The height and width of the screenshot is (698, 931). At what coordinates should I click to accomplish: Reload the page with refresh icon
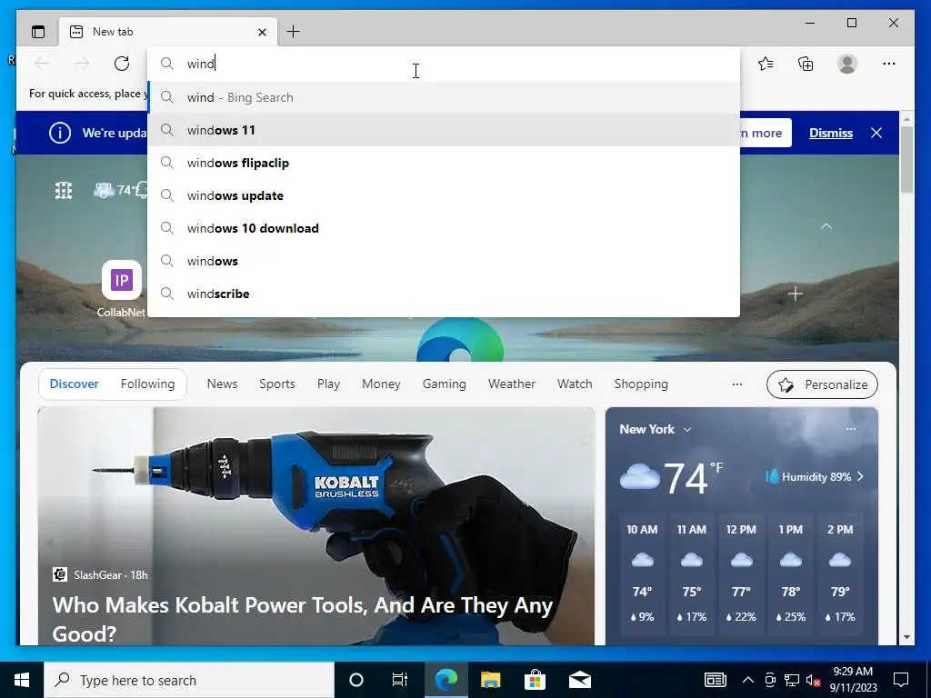[122, 64]
